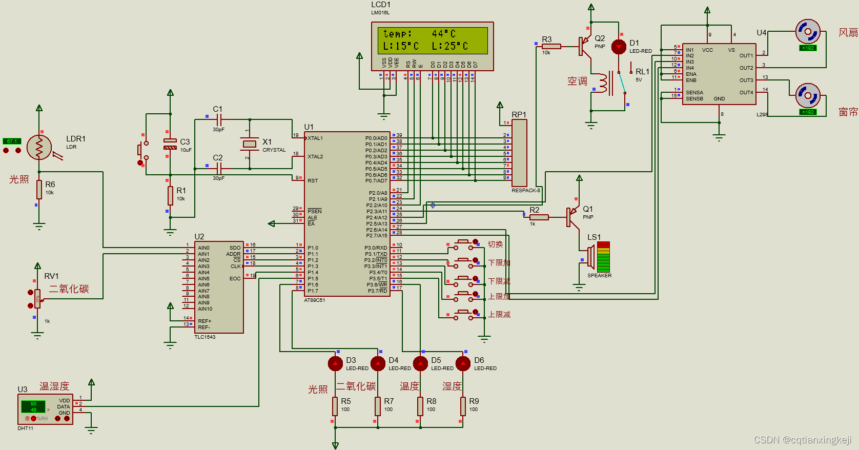Decrease RV1 potentiometer with lower arrow
This screenshot has width=859, height=450.
[x=30, y=306]
